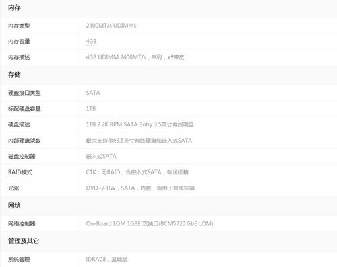Click the 网络控制器 label
This screenshot has height=267, width=337.
point(22,224)
